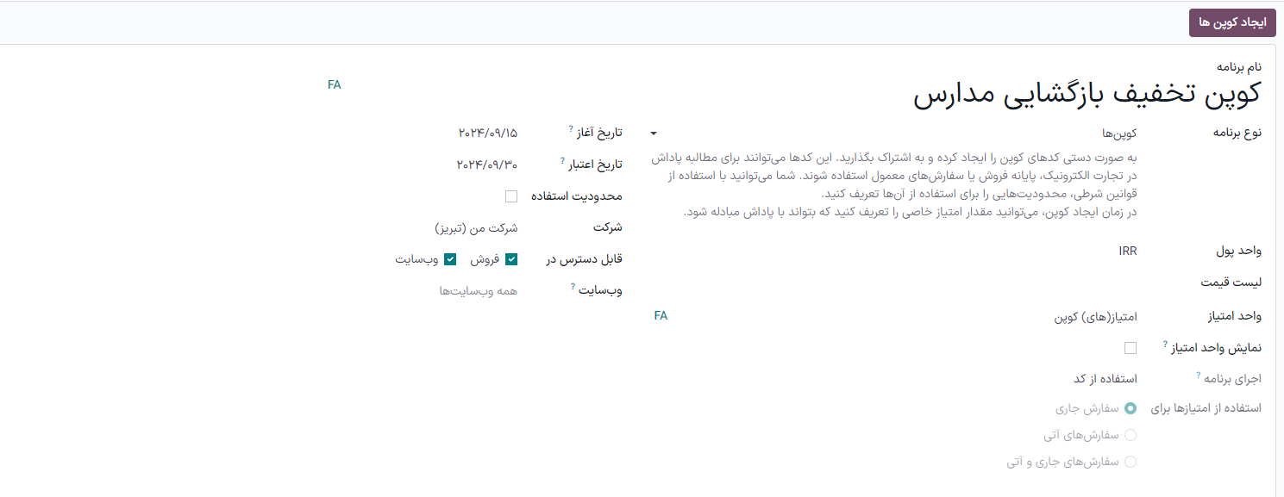Click the لیست قیمت label
This screenshot has width=1284, height=497.
click(x=1231, y=283)
